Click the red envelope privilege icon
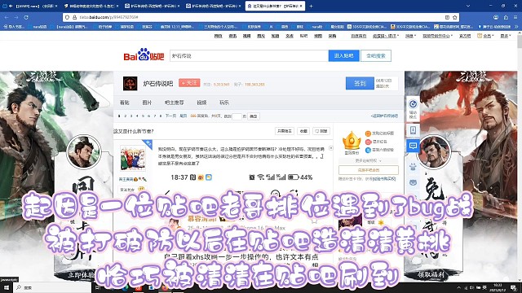Screen dimensions: 522x293 [x=368, y=142]
